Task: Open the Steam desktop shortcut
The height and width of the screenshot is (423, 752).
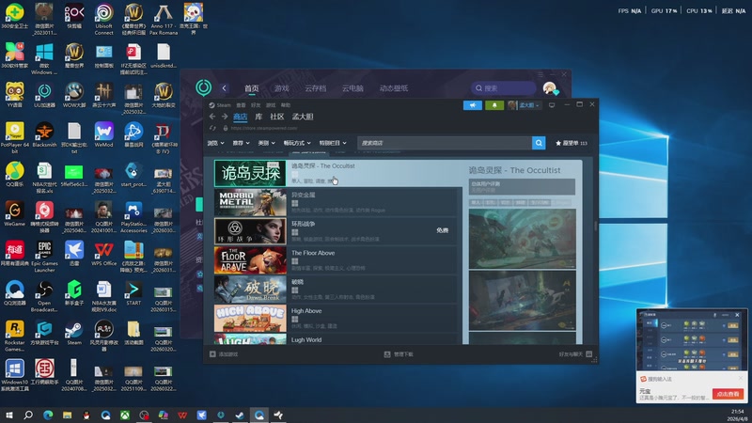Action: [74, 333]
